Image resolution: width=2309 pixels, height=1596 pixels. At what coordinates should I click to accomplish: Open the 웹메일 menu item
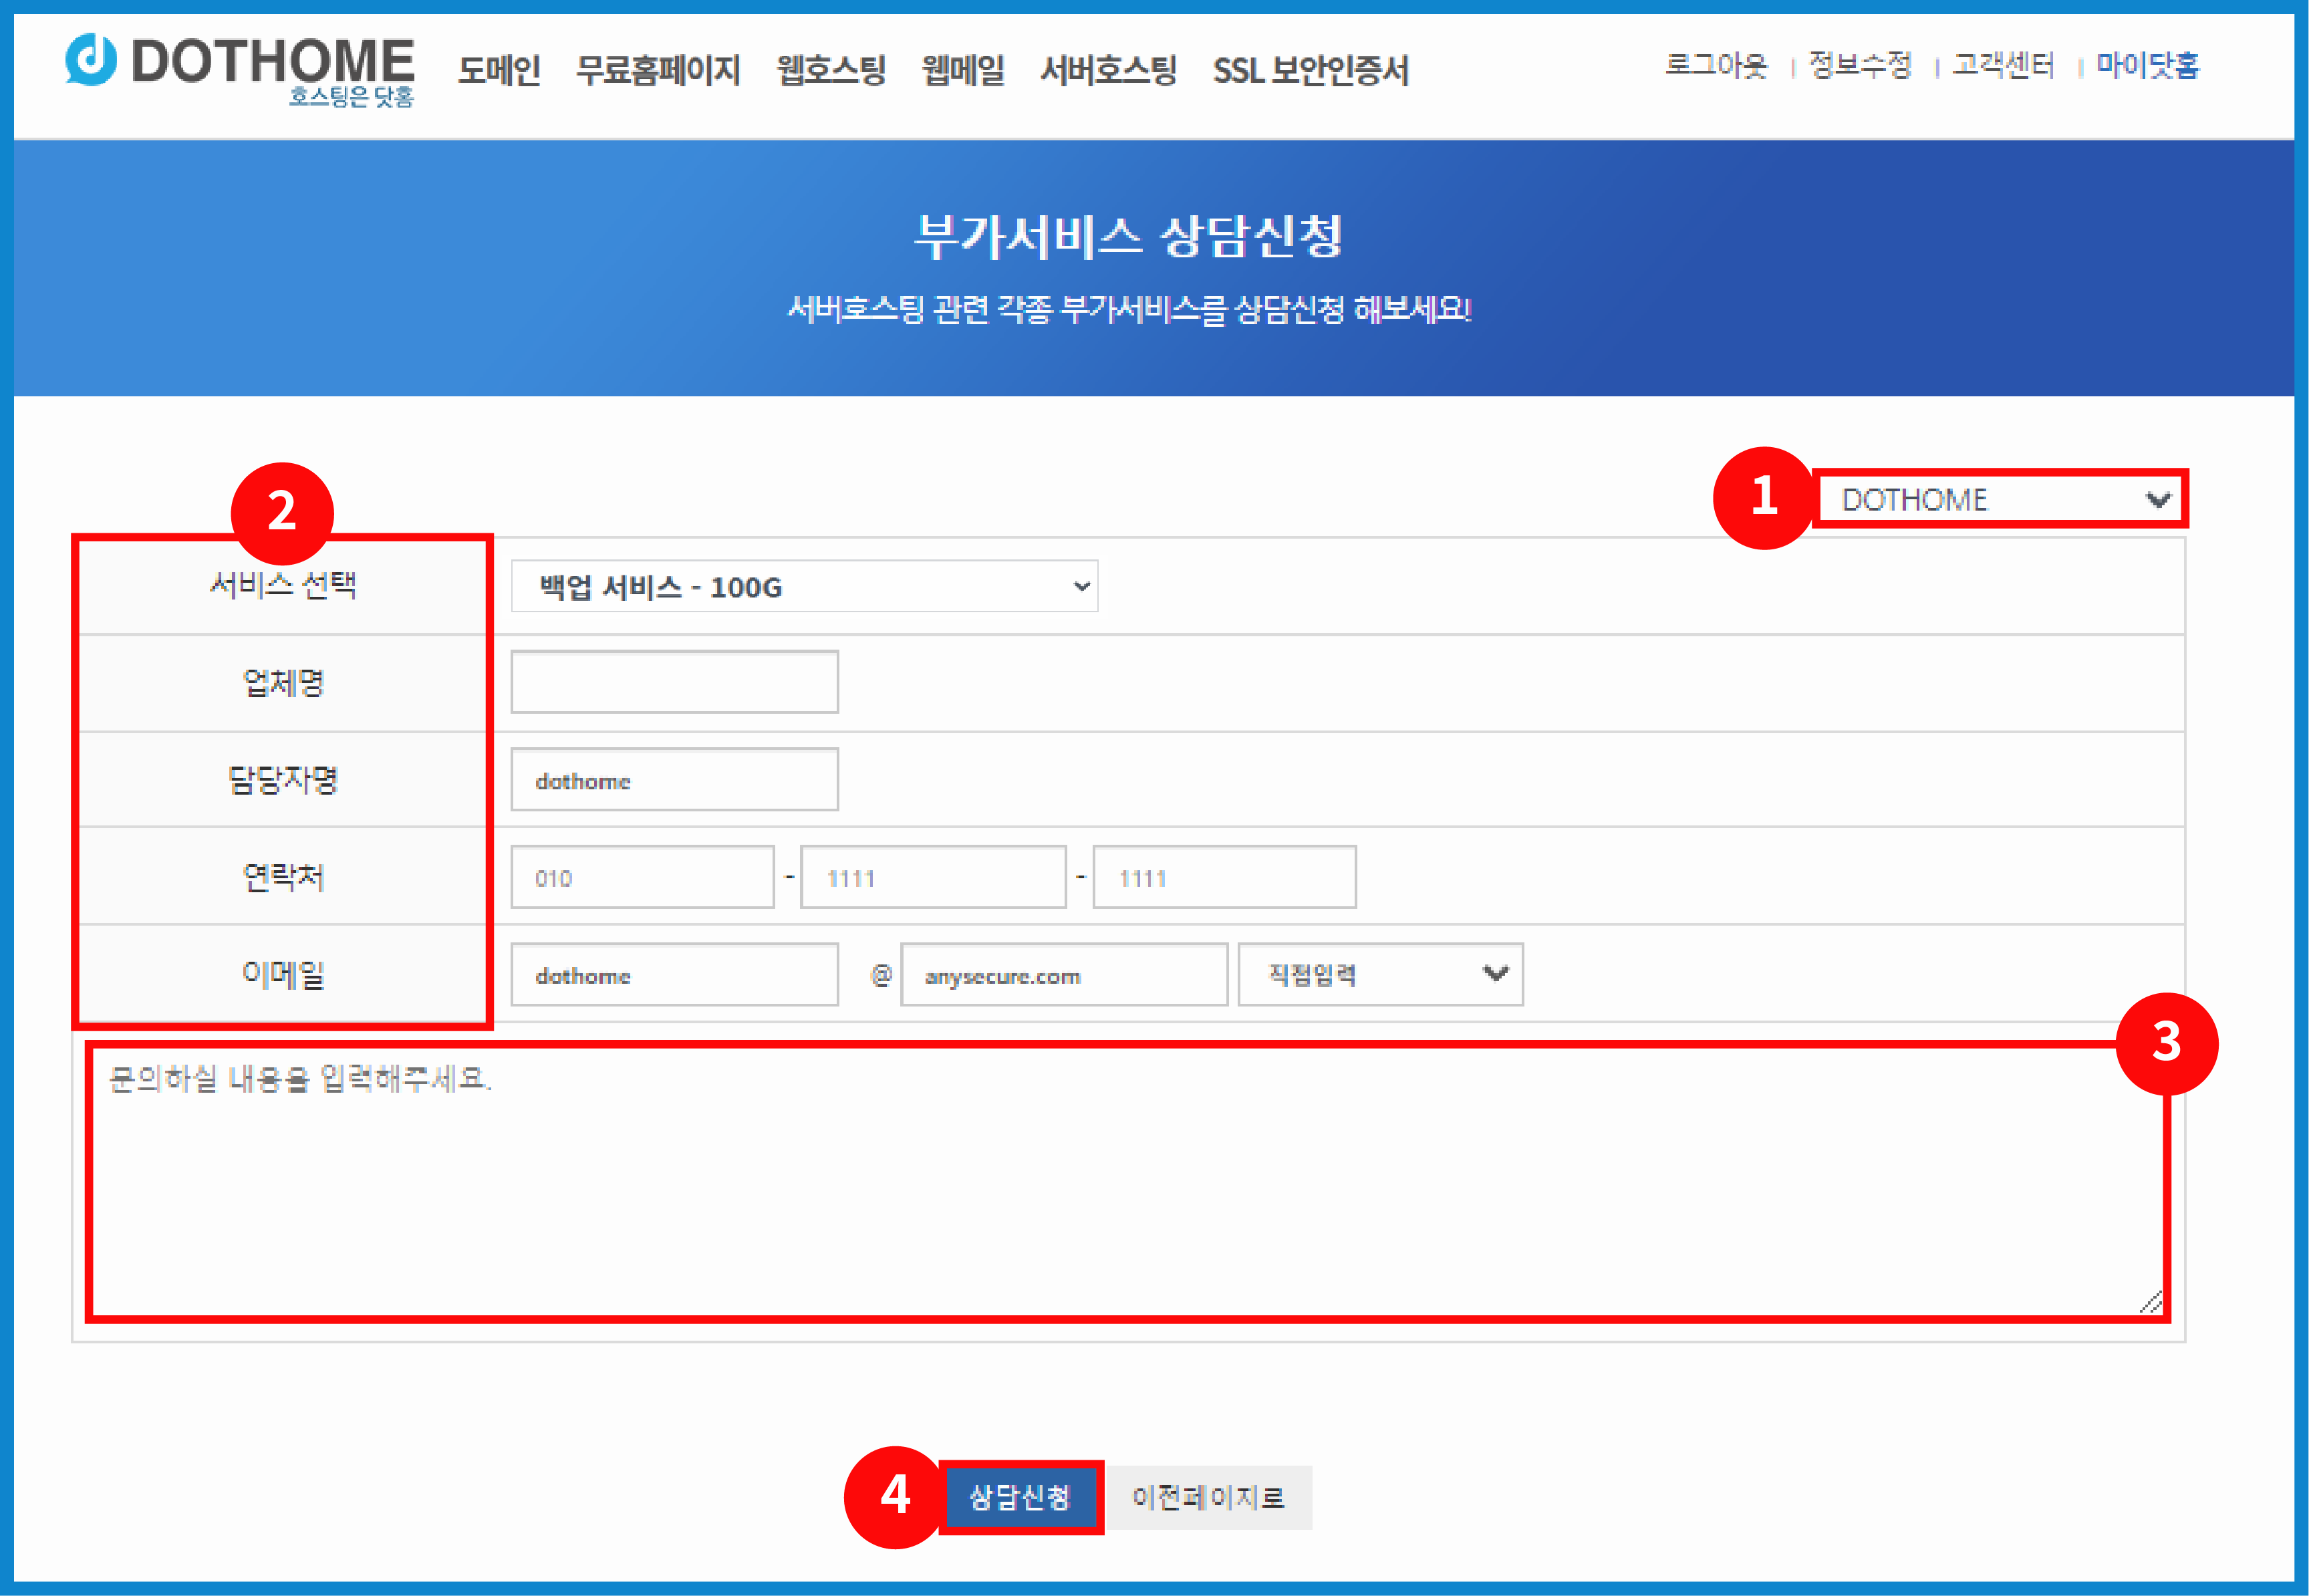pos(962,70)
